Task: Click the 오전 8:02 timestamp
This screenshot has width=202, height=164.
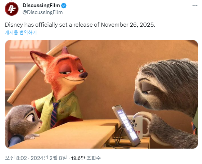Action: coord(16,158)
